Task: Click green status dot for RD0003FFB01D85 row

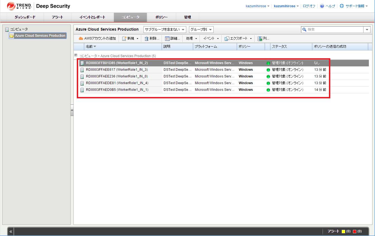Action: tap(268, 63)
